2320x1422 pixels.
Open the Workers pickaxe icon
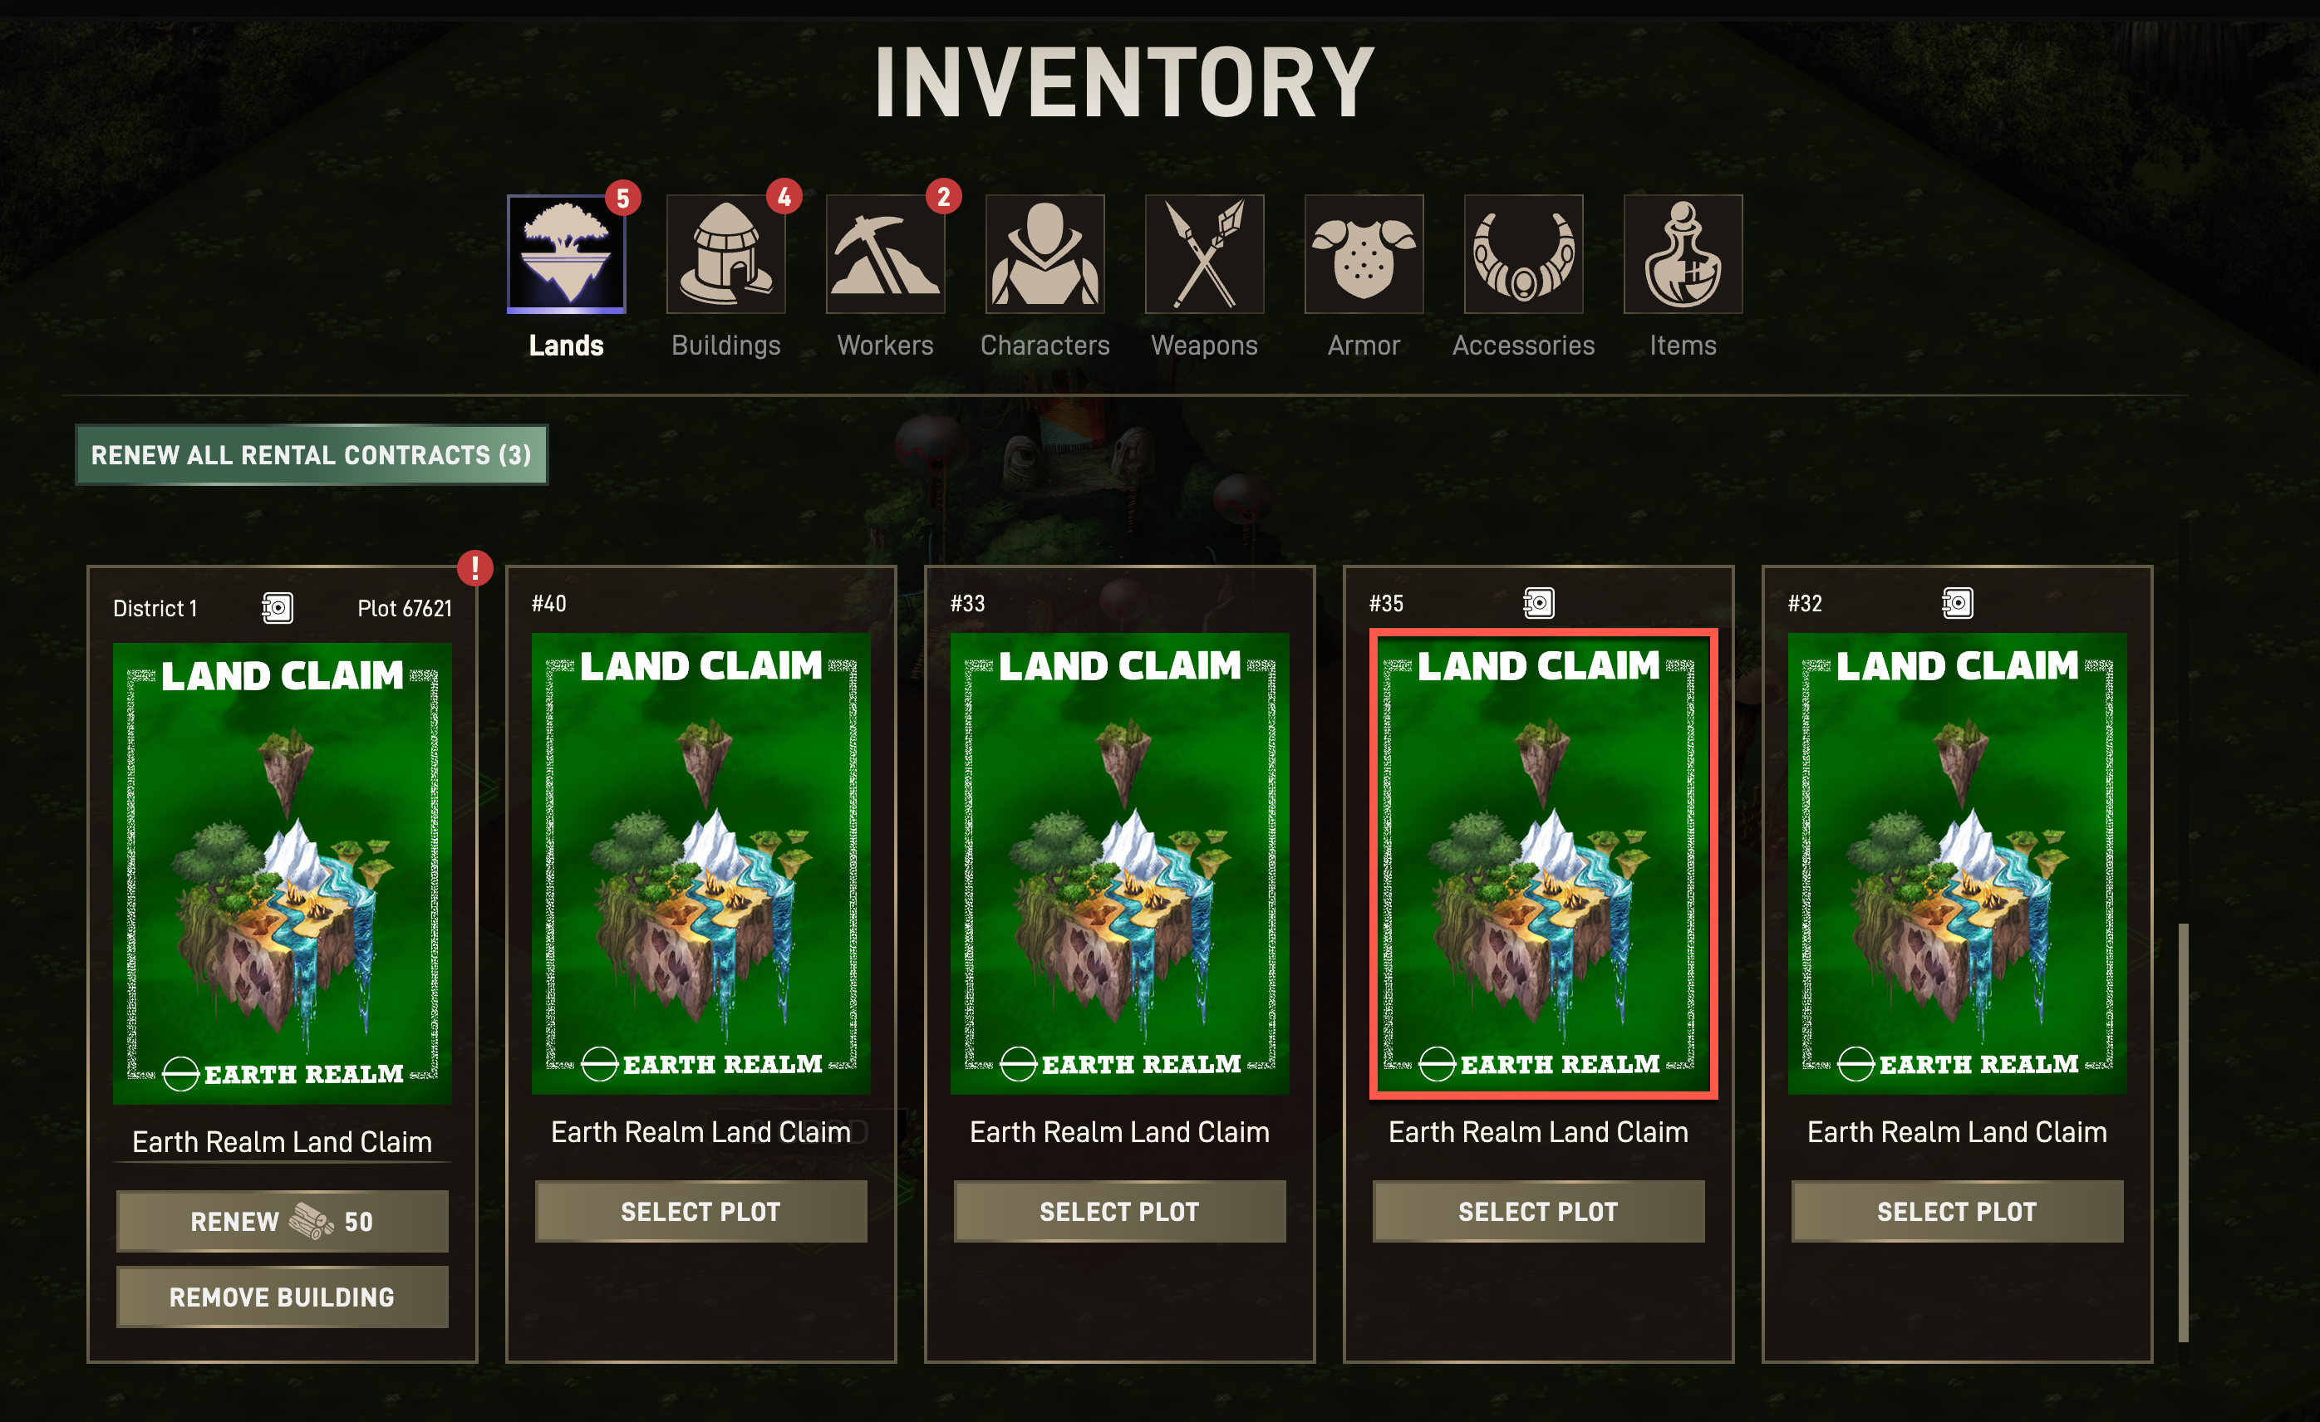pos(885,254)
